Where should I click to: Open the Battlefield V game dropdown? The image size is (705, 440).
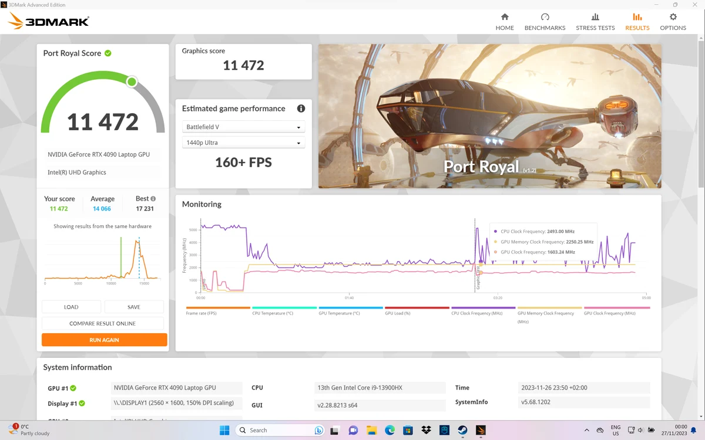(243, 127)
